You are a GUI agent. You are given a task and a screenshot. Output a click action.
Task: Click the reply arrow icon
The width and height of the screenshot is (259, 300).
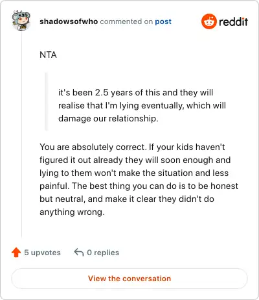[79, 252]
